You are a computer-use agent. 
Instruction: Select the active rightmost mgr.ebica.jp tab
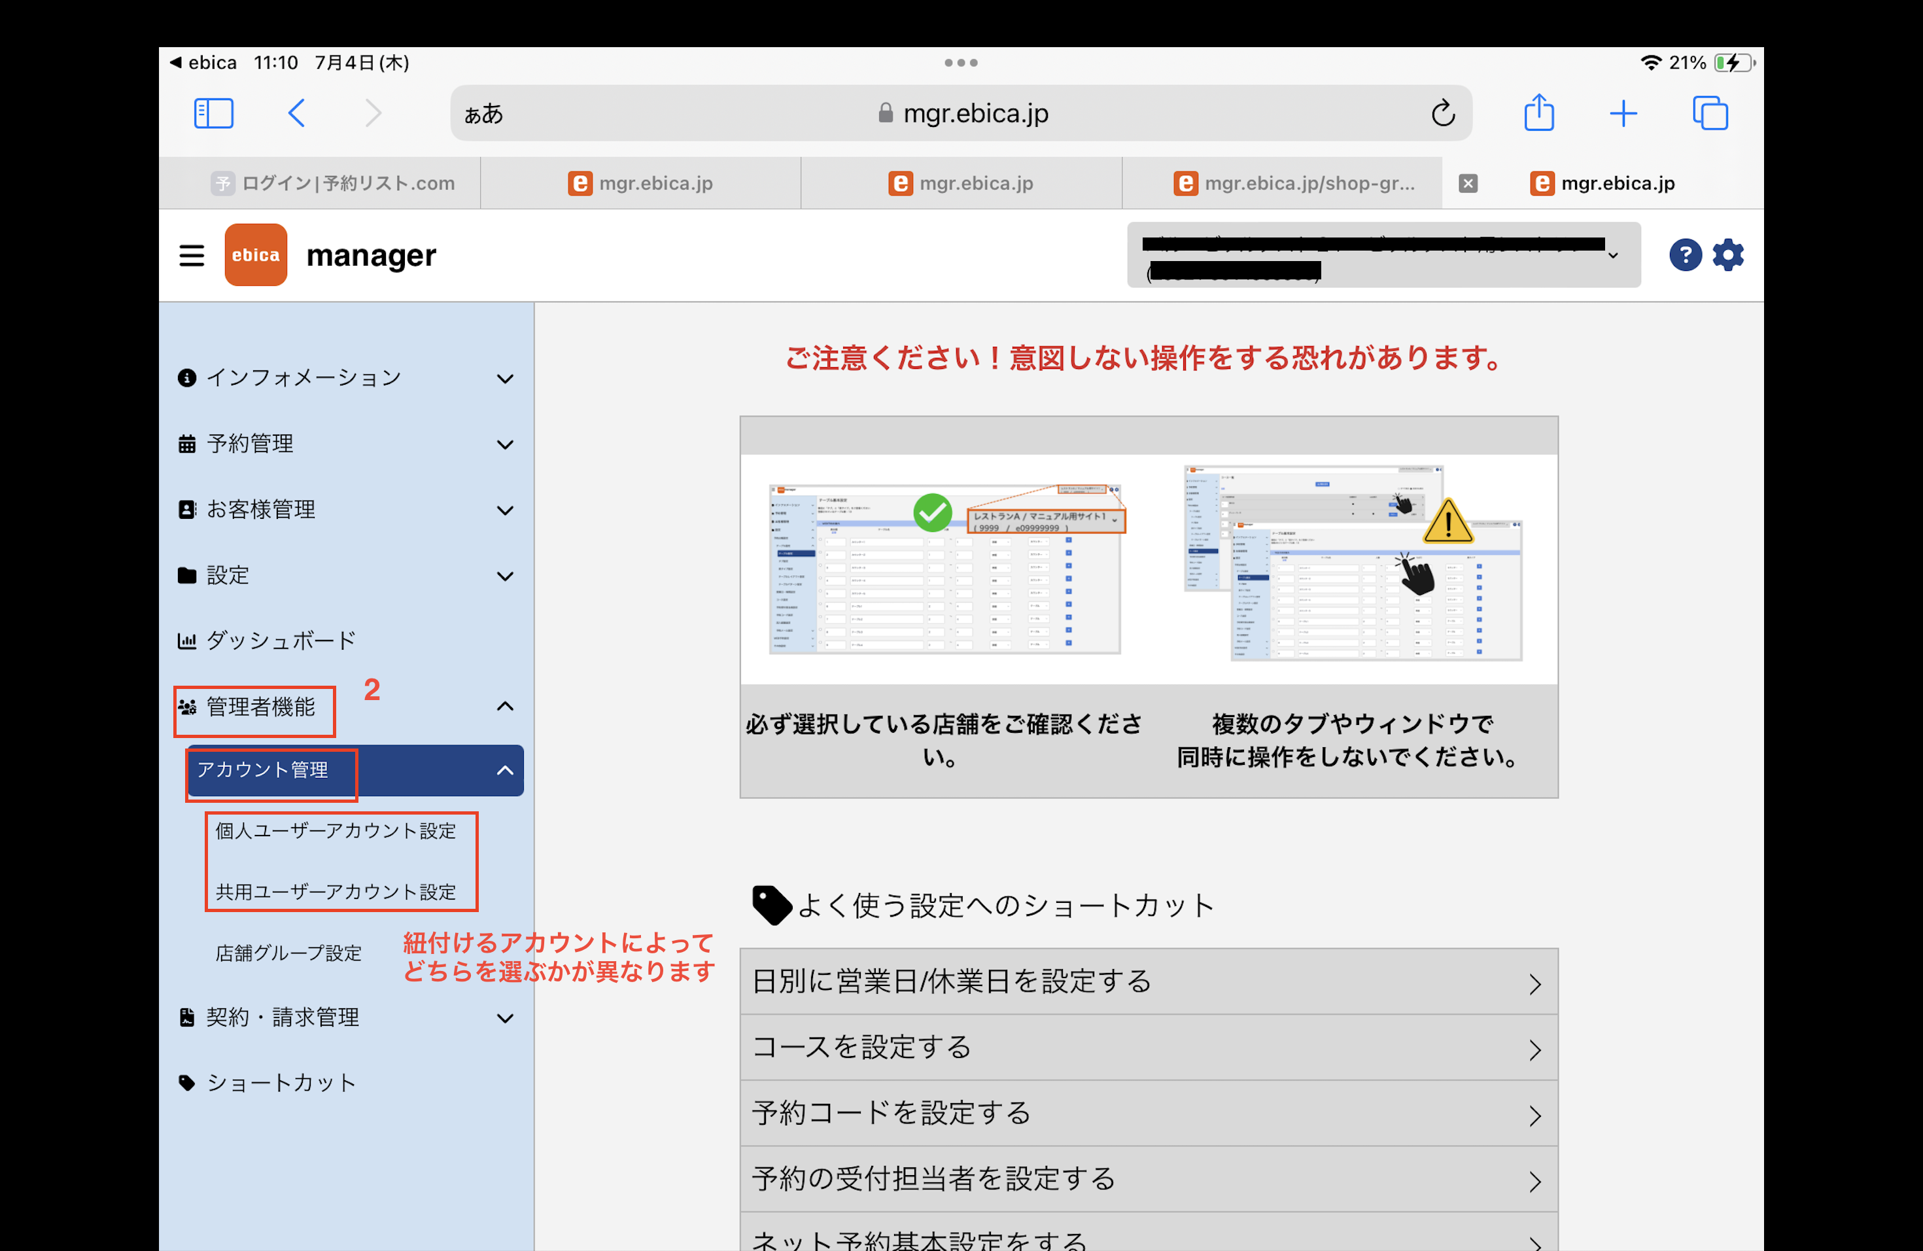(x=1602, y=183)
